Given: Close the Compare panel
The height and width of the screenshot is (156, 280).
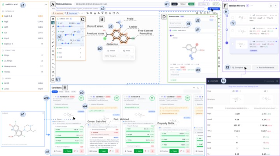Looking at the screenshot, I should [x=277, y=81].
